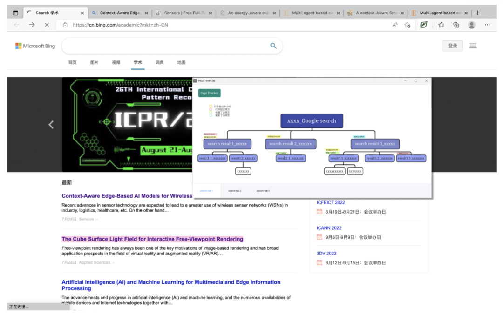Click the Bing search magnifier icon
This screenshot has width=503, height=314.
click(x=273, y=46)
